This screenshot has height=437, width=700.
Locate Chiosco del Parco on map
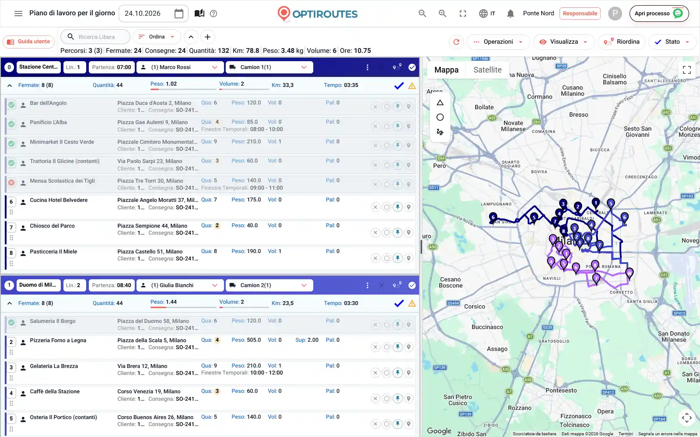(409, 232)
